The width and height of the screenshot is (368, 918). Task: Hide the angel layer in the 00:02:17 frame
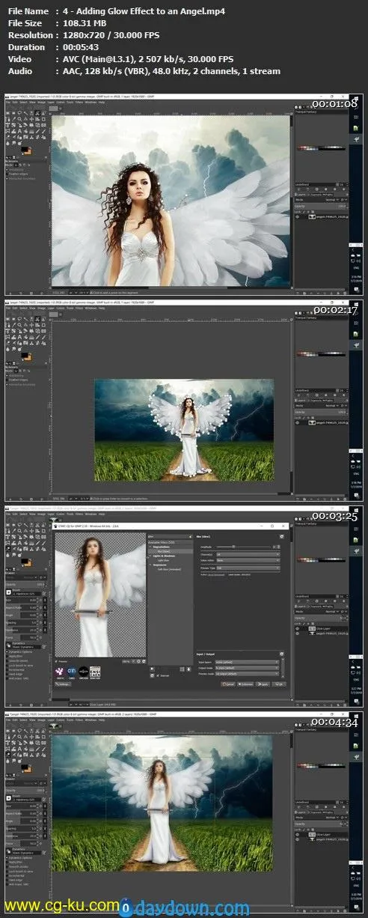297,422
